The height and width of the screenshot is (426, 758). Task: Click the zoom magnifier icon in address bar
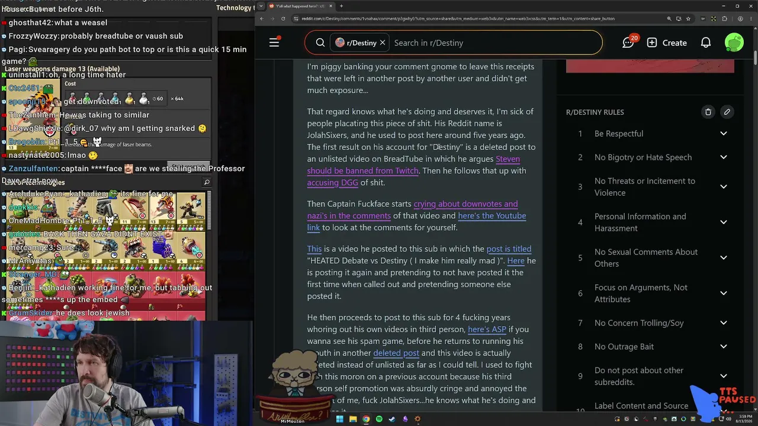(x=669, y=18)
